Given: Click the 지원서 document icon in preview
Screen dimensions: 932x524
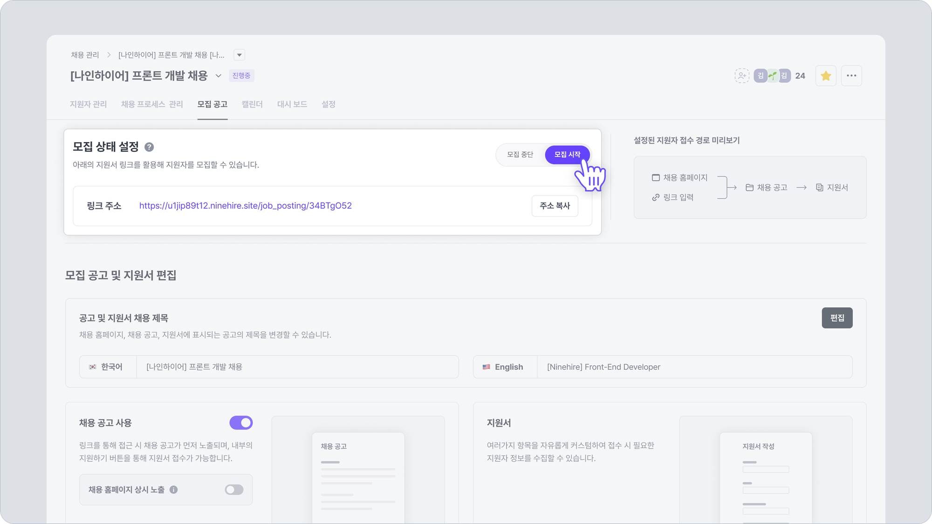Looking at the screenshot, I should 819,187.
